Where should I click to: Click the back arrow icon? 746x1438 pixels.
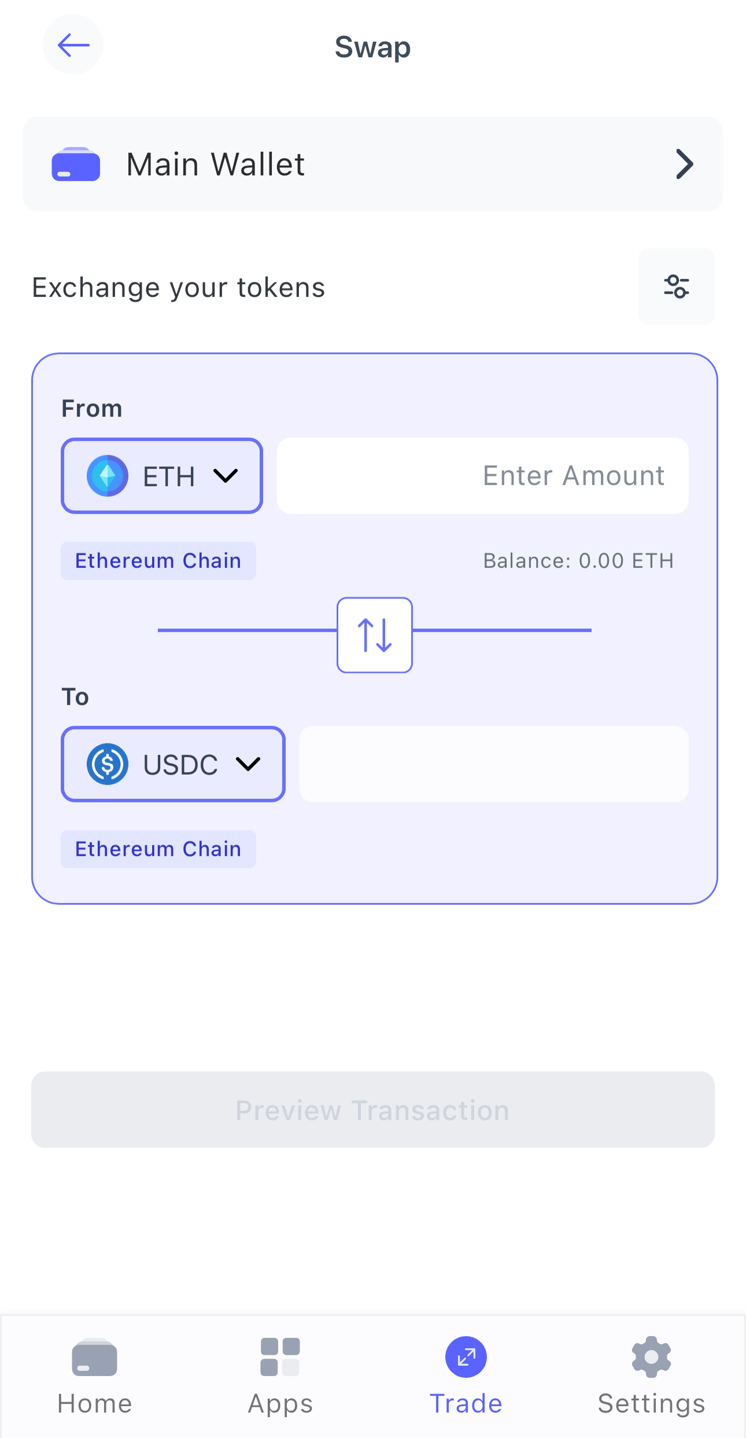(x=72, y=45)
